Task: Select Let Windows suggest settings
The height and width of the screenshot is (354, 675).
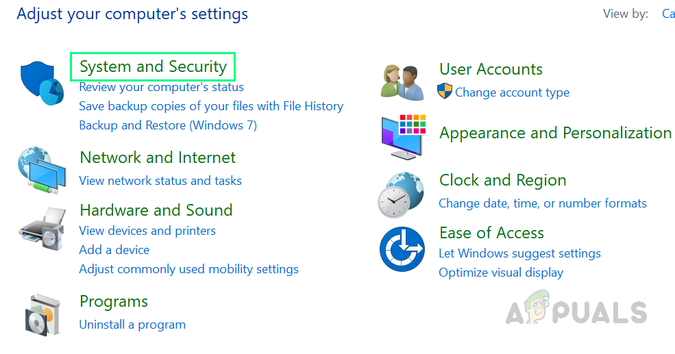Action: [x=519, y=253]
